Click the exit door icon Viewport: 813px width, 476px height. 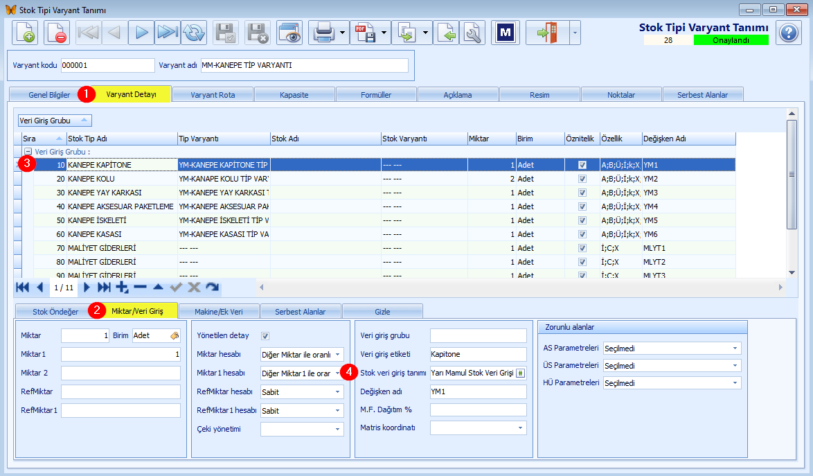(548, 33)
